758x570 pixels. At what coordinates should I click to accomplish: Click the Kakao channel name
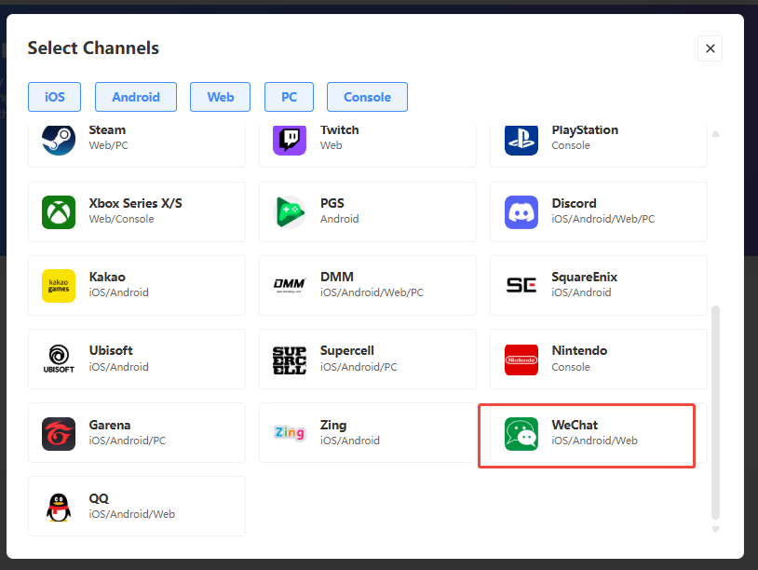(x=107, y=277)
